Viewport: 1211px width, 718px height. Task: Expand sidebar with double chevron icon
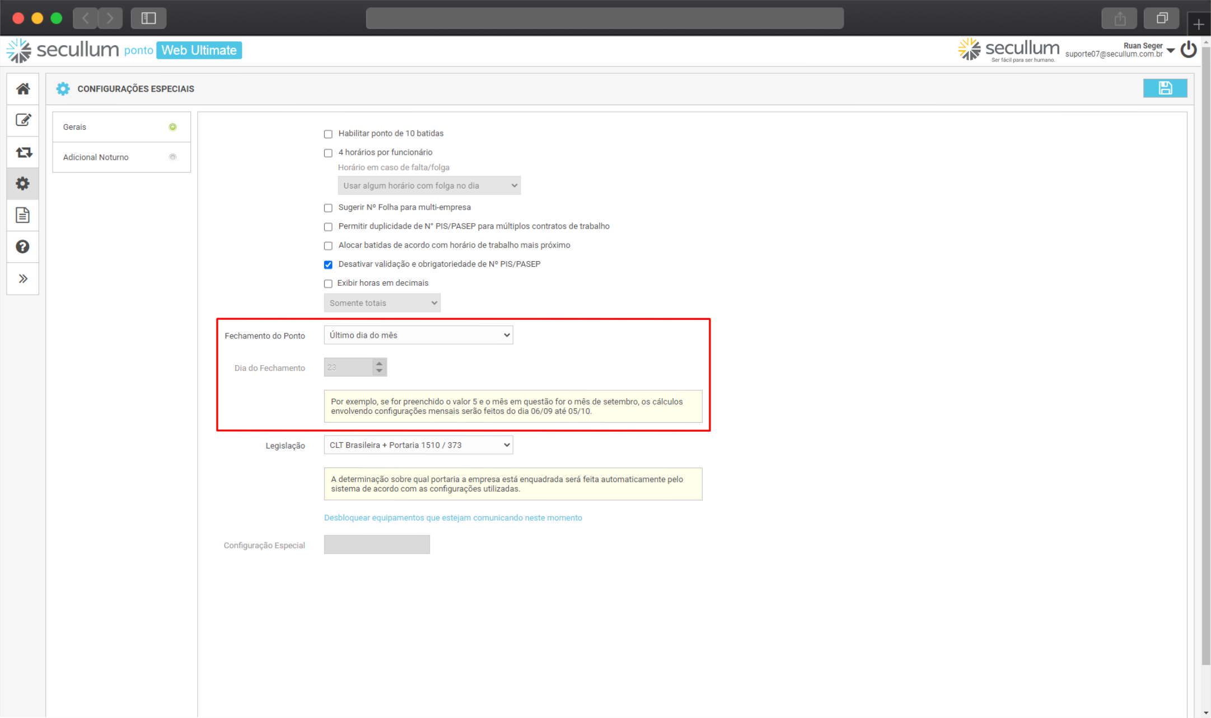coord(23,278)
